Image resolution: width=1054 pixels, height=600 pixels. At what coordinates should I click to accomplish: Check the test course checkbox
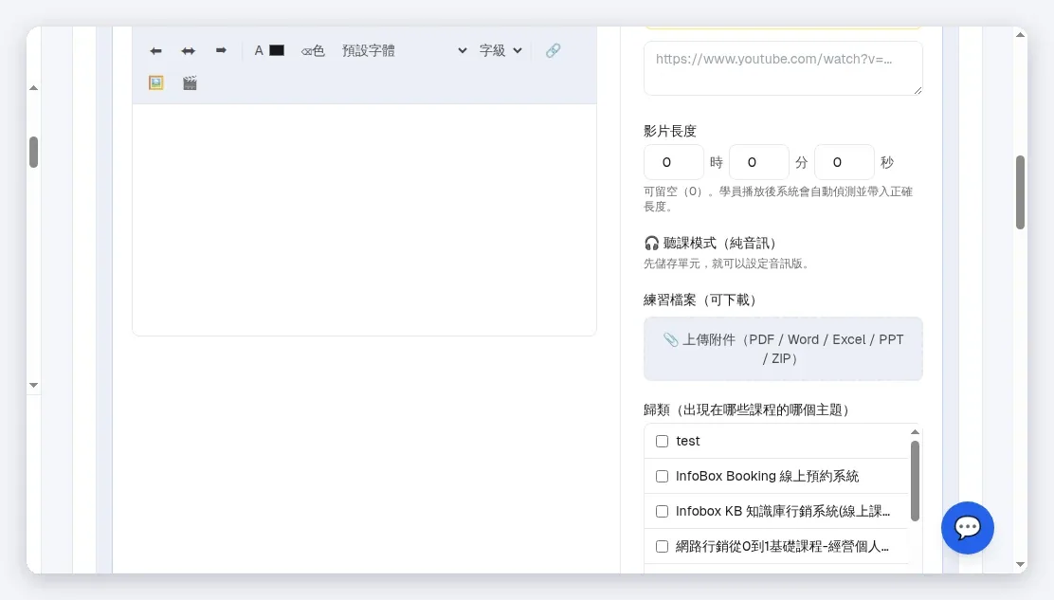click(x=663, y=442)
